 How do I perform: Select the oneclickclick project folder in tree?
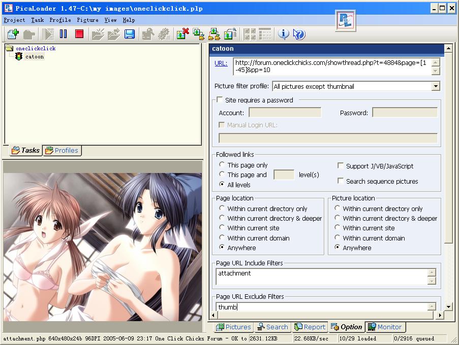pyautogui.click(x=35, y=49)
